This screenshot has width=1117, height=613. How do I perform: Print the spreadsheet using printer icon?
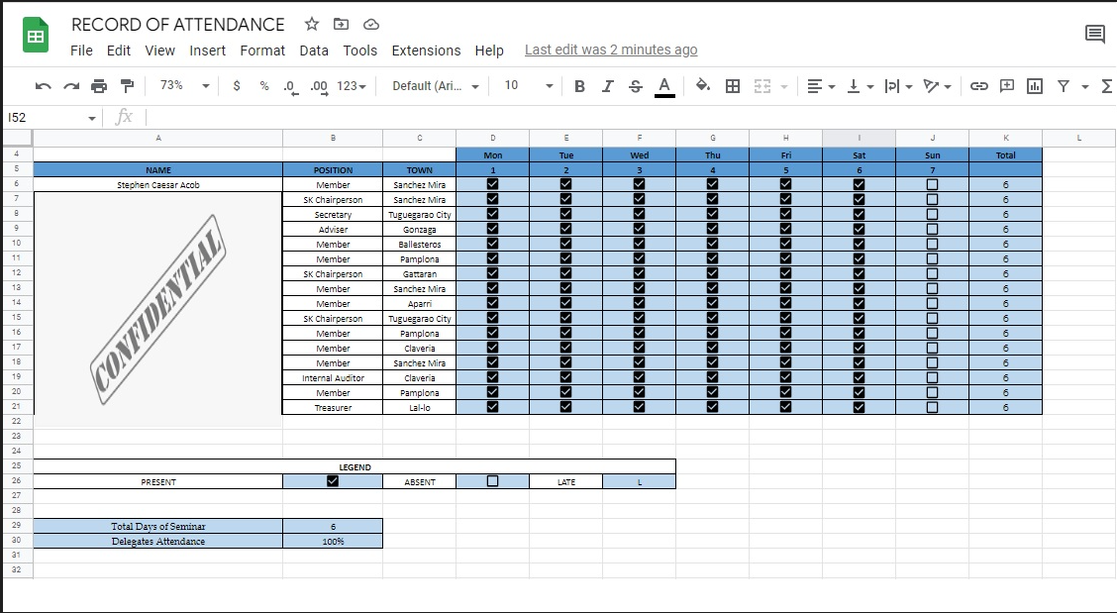tap(99, 86)
